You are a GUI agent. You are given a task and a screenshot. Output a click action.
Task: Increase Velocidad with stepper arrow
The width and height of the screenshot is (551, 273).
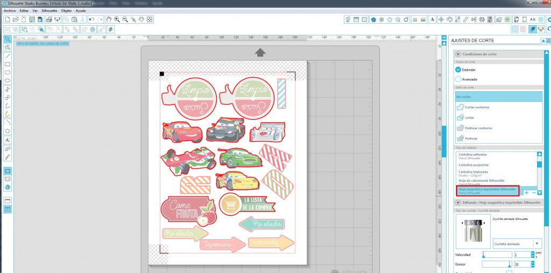[x=533, y=253]
